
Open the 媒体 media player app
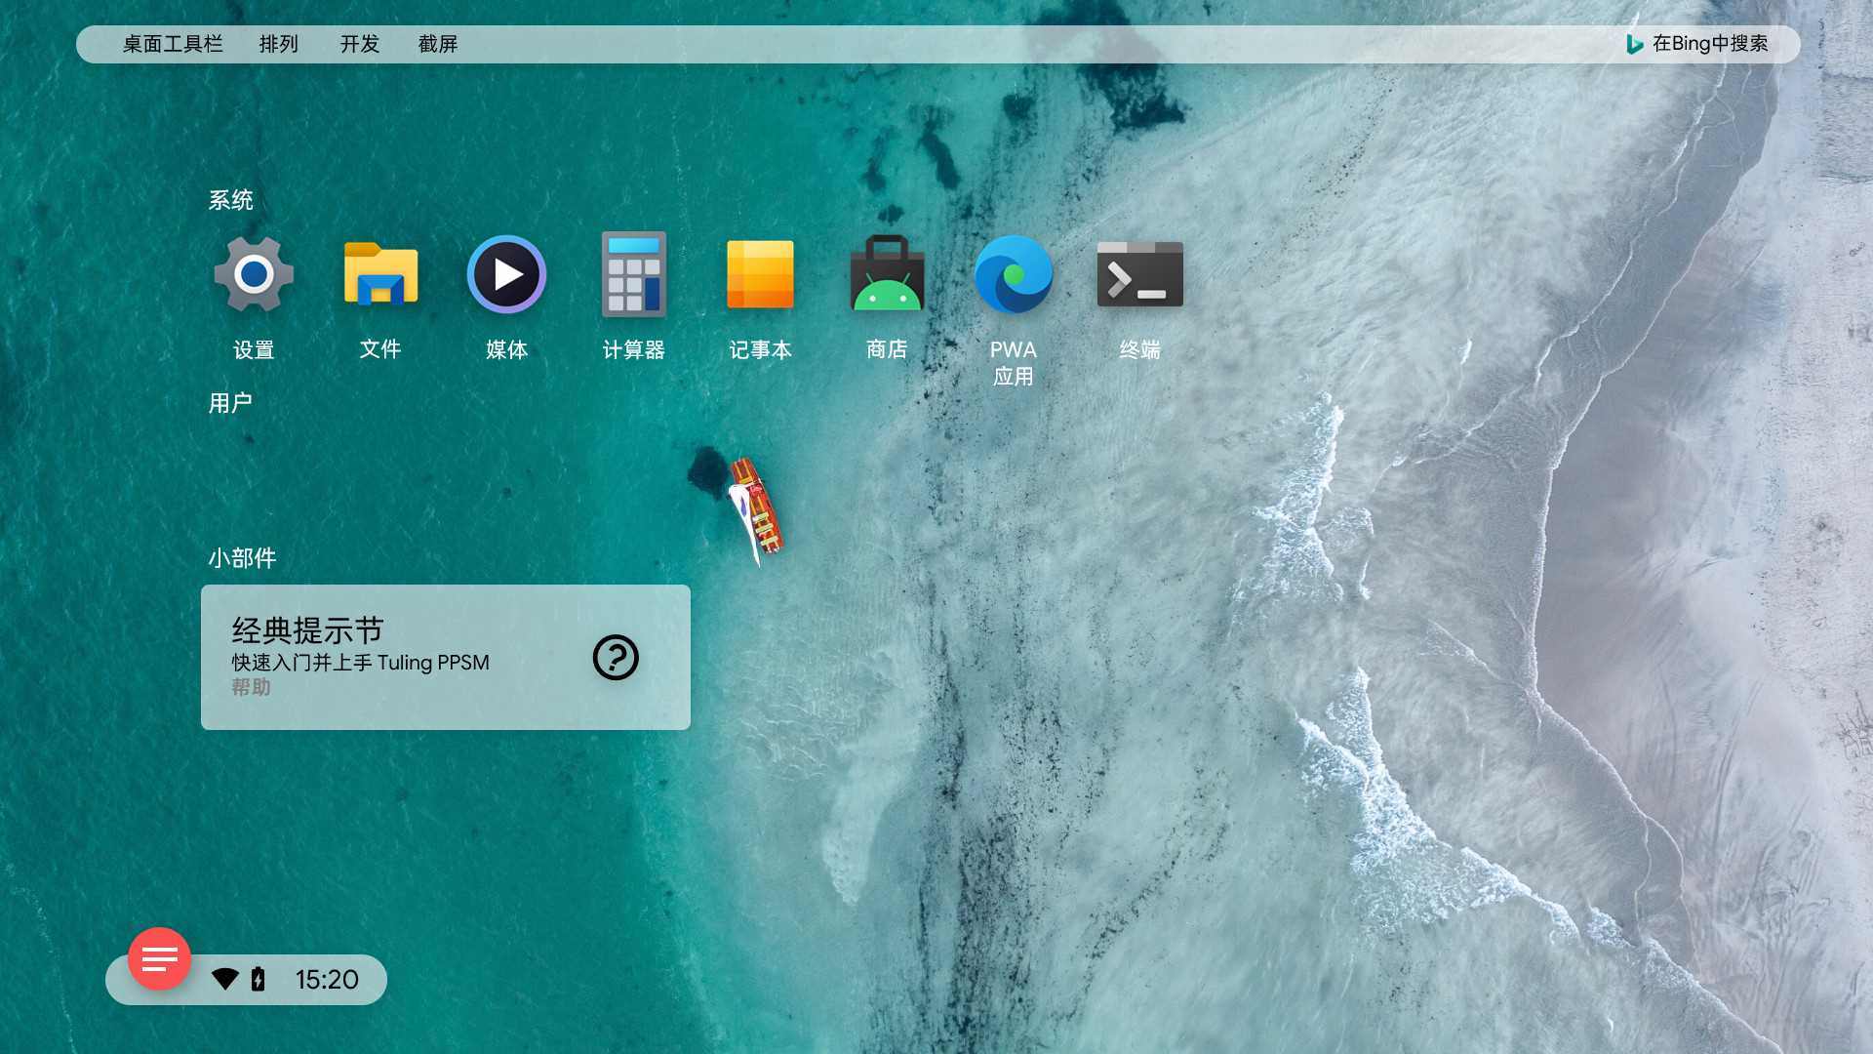point(506,274)
